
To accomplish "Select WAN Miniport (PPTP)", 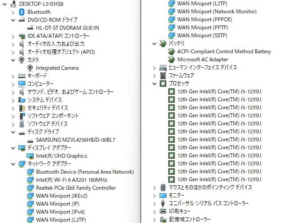I will click(x=203, y=28).
